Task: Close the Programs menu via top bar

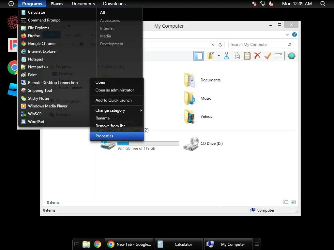Action: click(x=32, y=4)
